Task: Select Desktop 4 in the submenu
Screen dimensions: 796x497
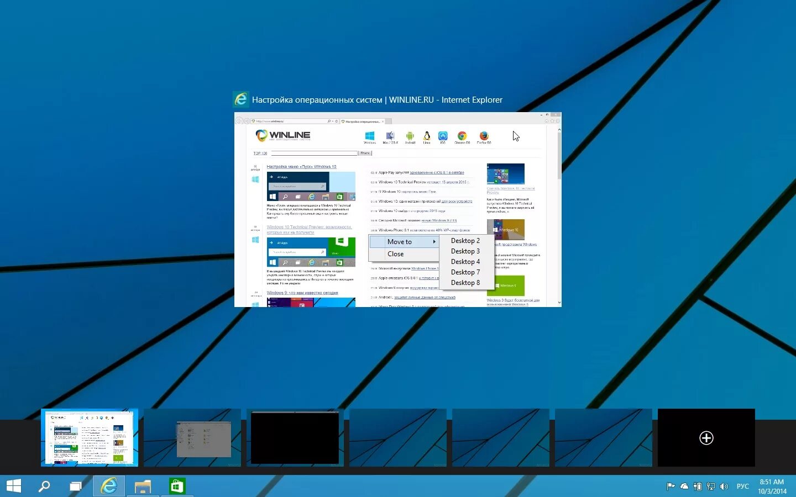Action: (465, 262)
